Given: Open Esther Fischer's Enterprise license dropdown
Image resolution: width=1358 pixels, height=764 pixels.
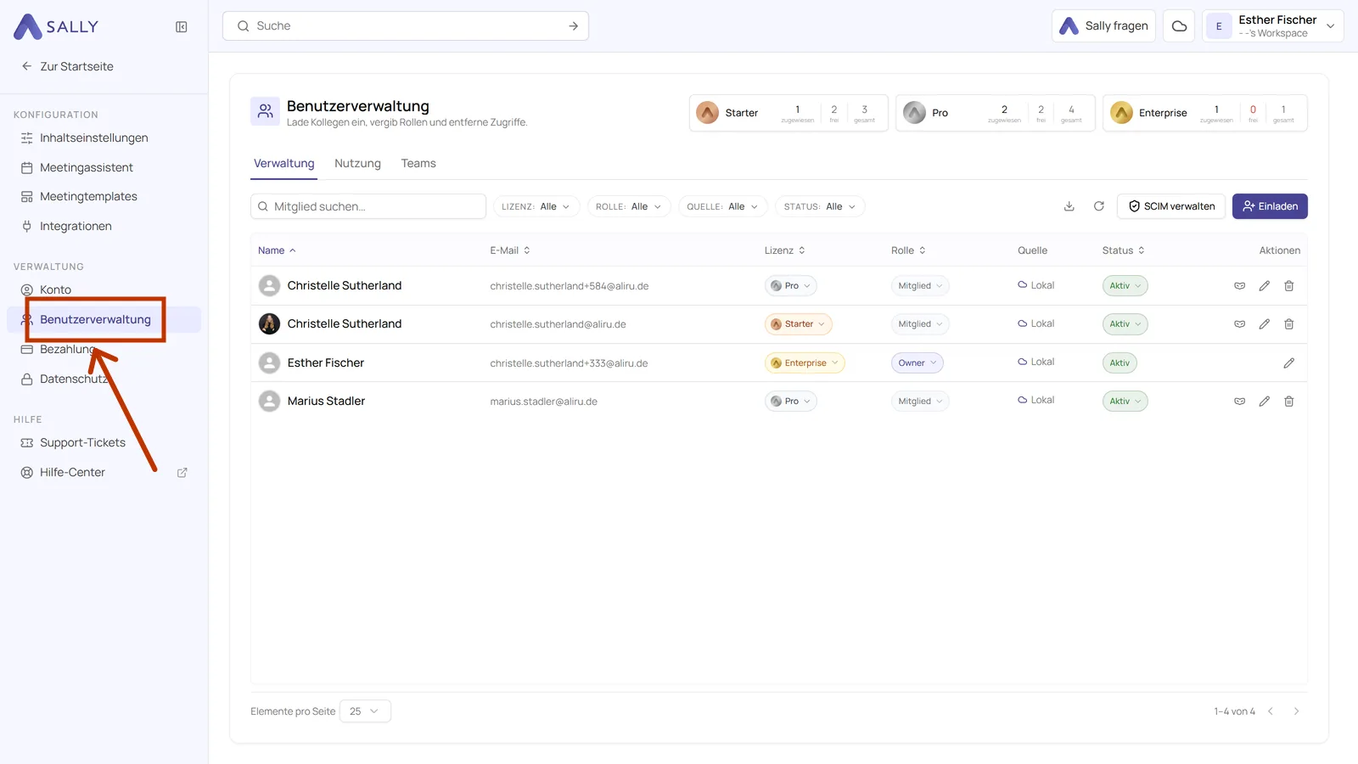Looking at the screenshot, I should [x=805, y=363].
